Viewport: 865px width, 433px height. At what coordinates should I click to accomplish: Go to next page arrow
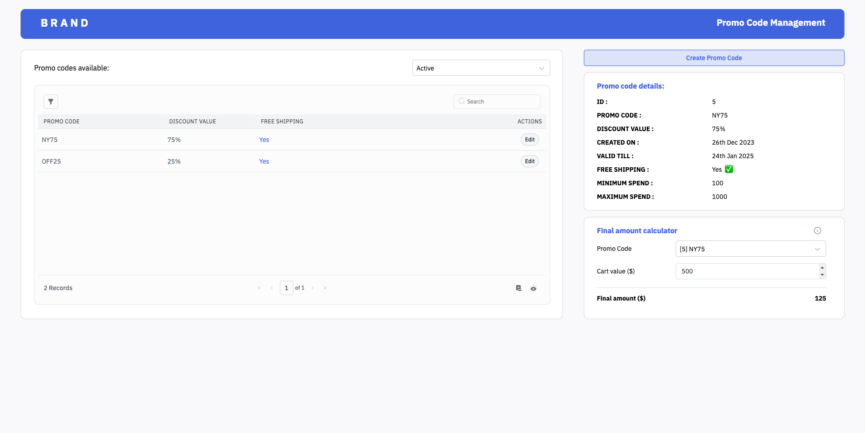coord(312,288)
